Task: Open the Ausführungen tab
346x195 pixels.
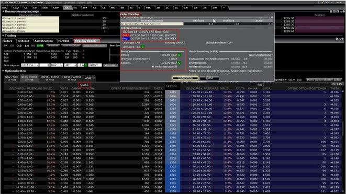Action: click(x=43, y=41)
